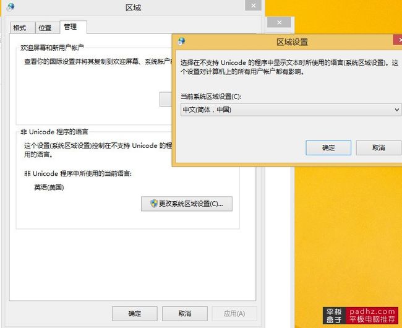Click the 英语(美国) current language text
The height and width of the screenshot is (328, 402).
click(49, 188)
